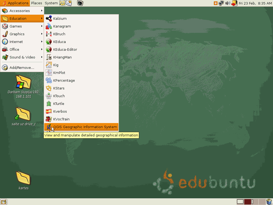This screenshot has height=205, width=273.
Task: Click the Kverbos Spanish flag icon
Action: 49,111
